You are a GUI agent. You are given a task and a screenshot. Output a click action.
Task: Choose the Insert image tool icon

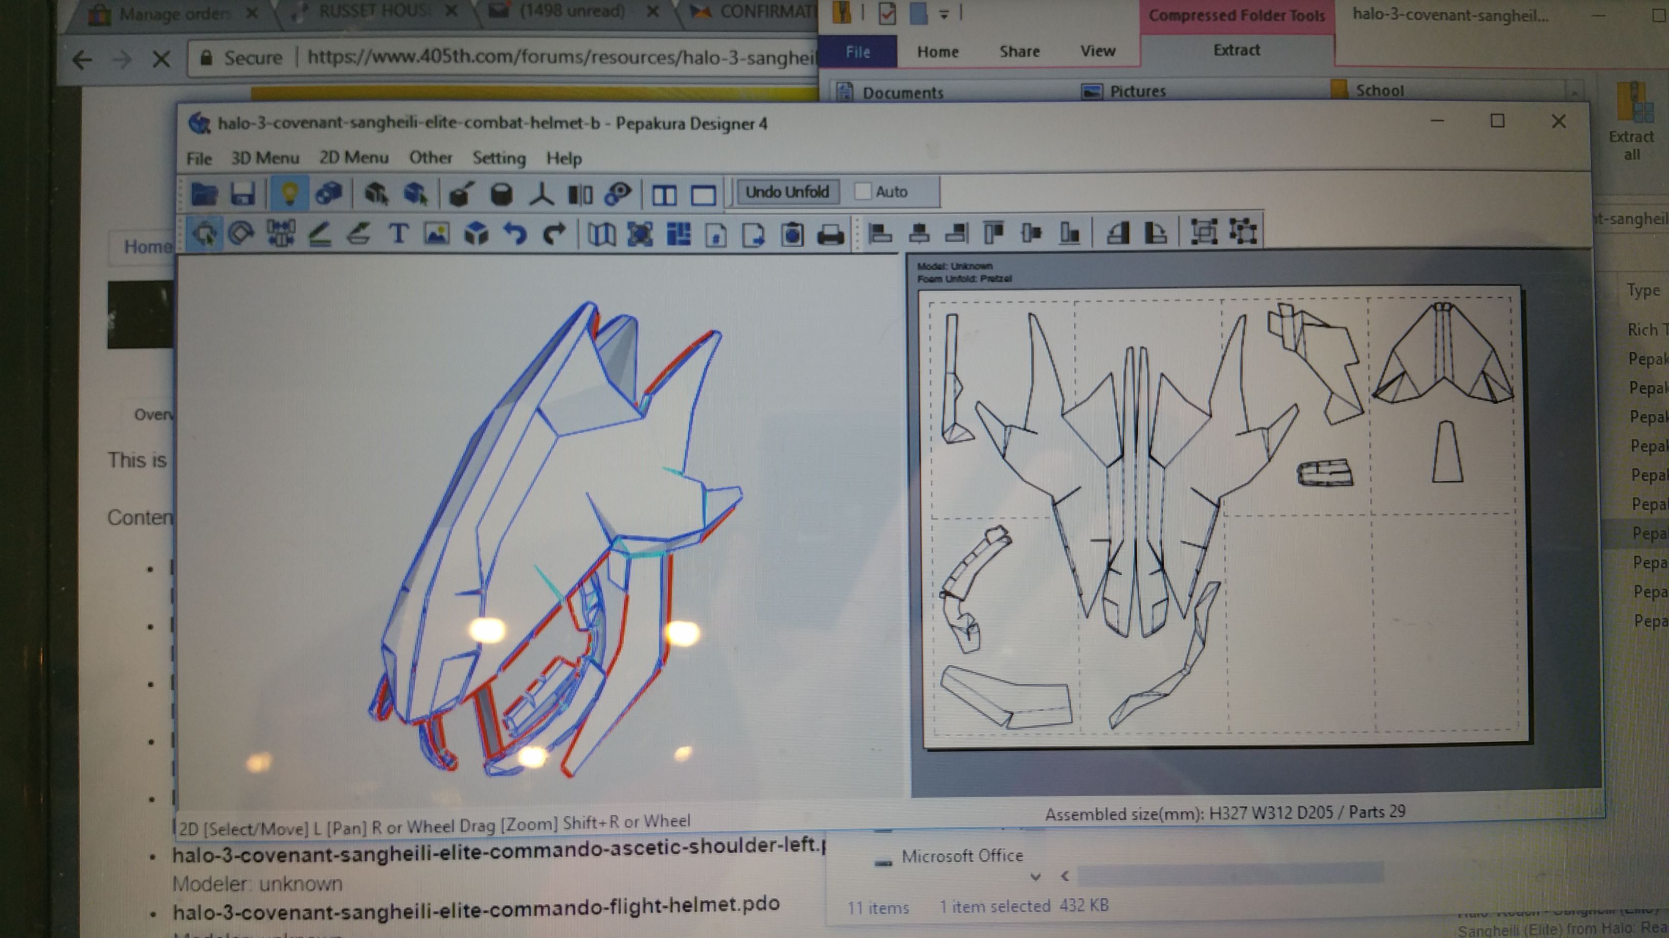pyautogui.click(x=437, y=233)
